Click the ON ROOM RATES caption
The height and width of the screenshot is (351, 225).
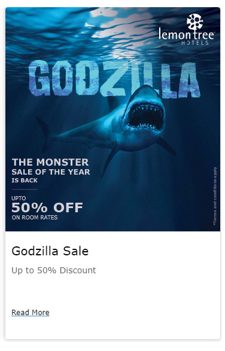pyautogui.click(x=35, y=218)
